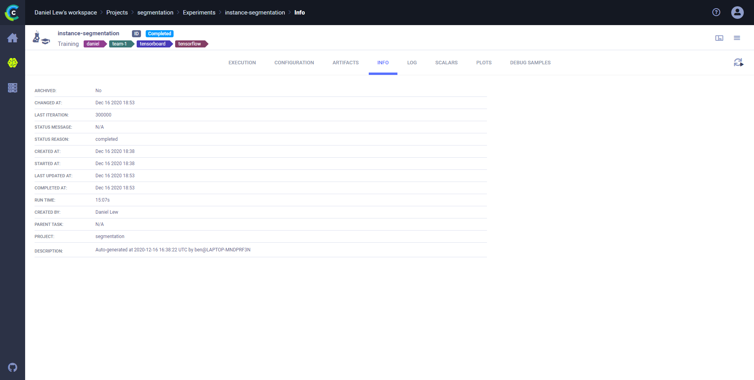The image size is (754, 380).
Task: Go to Daniel Lew's workspace breadcrumb
Action: 66,13
